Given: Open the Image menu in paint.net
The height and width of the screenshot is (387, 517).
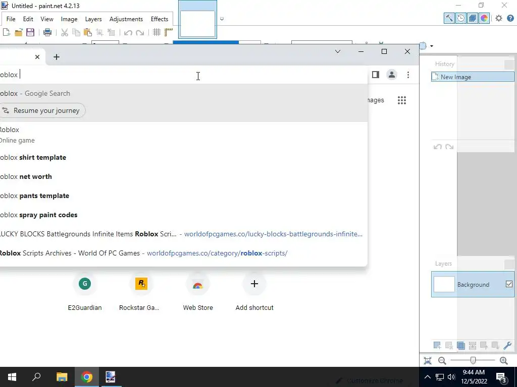Looking at the screenshot, I should [x=69, y=19].
